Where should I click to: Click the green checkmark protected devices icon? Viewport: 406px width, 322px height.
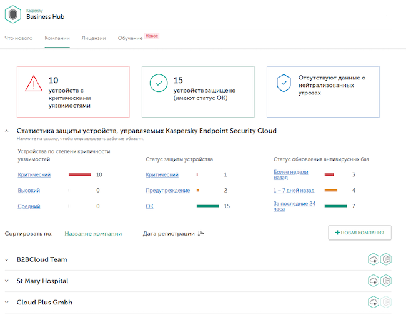(159, 84)
